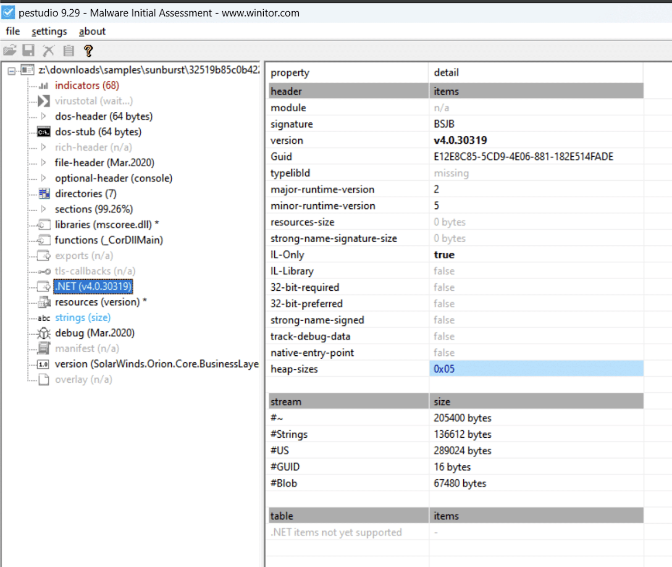This screenshot has width=672, height=567.
Task: Expand the dos-header node
Action: coord(44,116)
